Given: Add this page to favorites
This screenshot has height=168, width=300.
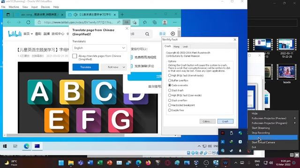Looking at the screenshot, I should 135,22.
